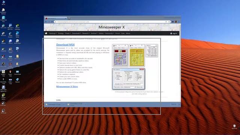Viewport: 240px width, 135px height.
Task: Open the first downloaded file in download bar
Action: point(54,105)
